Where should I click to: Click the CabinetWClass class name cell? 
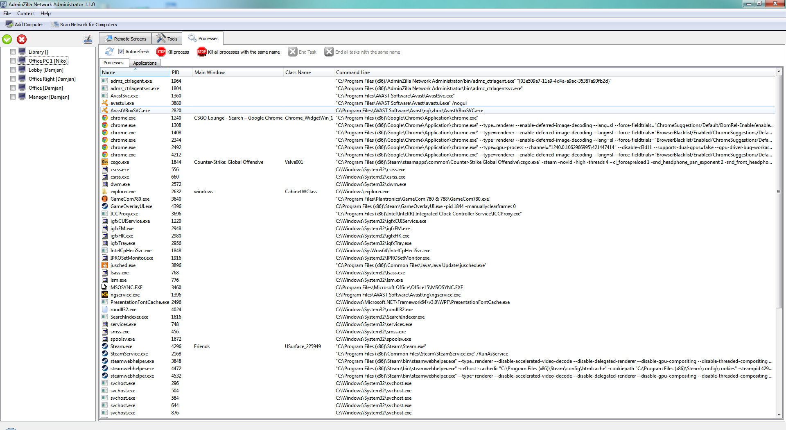point(301,192)
